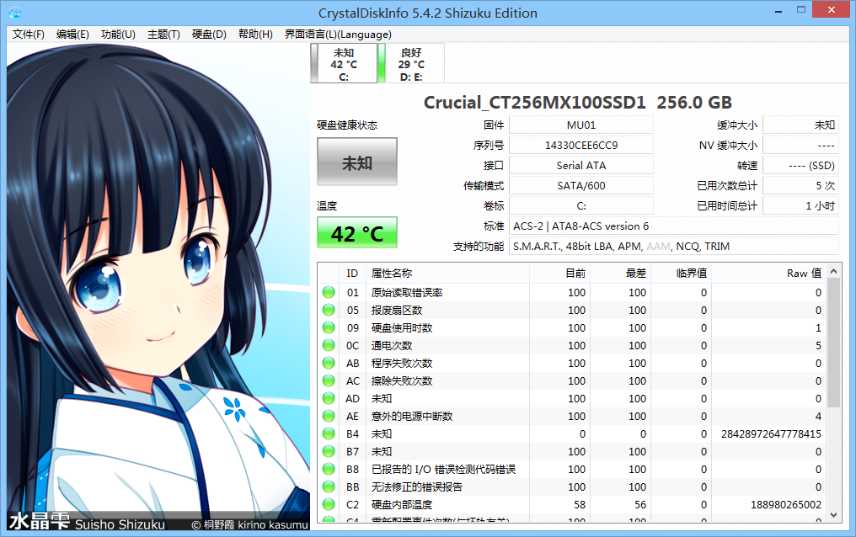Click the 缓冲大小 value field
The height and width of the screenshot is (537, 856).
pyautogui.click(x=801, y=125)
